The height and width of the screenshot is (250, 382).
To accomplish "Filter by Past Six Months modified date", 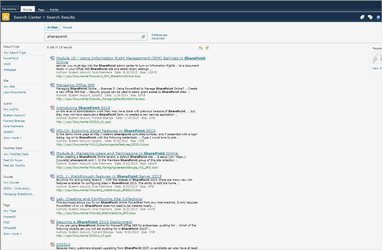I will pyautogui.click(x=14, y=165).
